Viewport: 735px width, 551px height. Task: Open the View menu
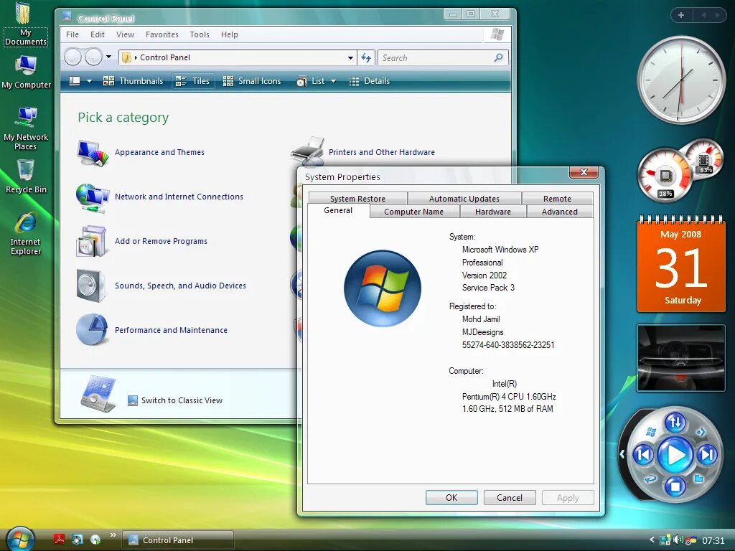[125, 34]
